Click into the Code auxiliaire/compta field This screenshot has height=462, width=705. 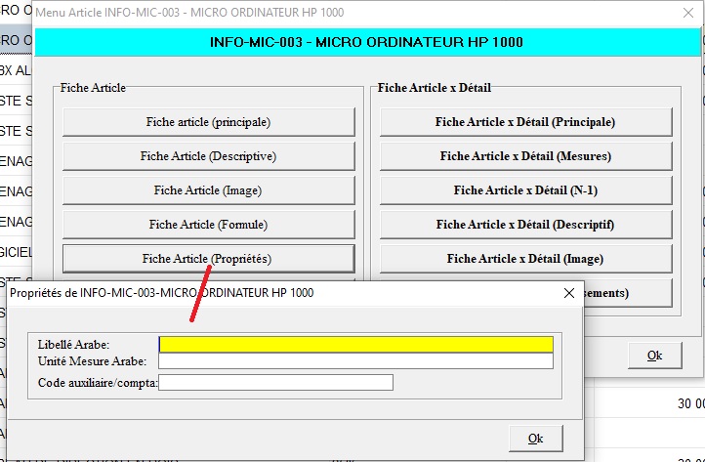click(275, 382)
